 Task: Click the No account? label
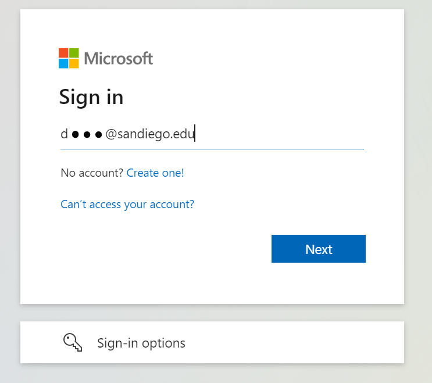click(92, 173)
